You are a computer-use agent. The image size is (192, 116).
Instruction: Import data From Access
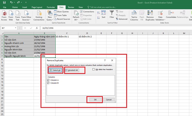[x=4, y=16]
